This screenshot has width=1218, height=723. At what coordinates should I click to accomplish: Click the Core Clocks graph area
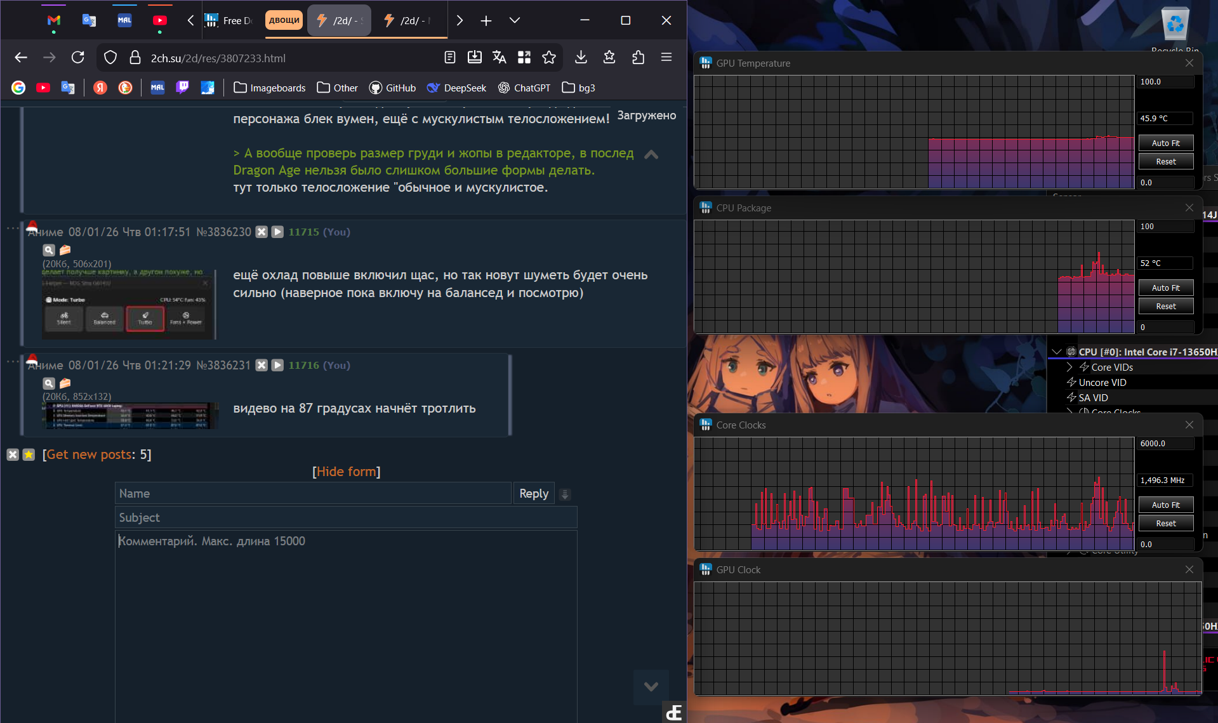(x=914, y=493)
